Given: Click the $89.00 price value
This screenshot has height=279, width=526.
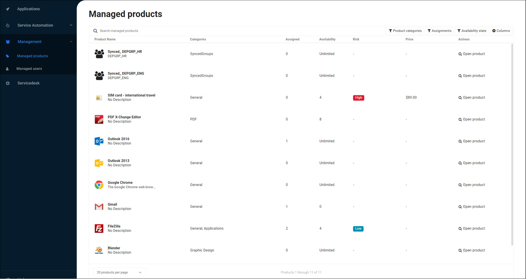Looking at the screenshot, I should point(411,97).
